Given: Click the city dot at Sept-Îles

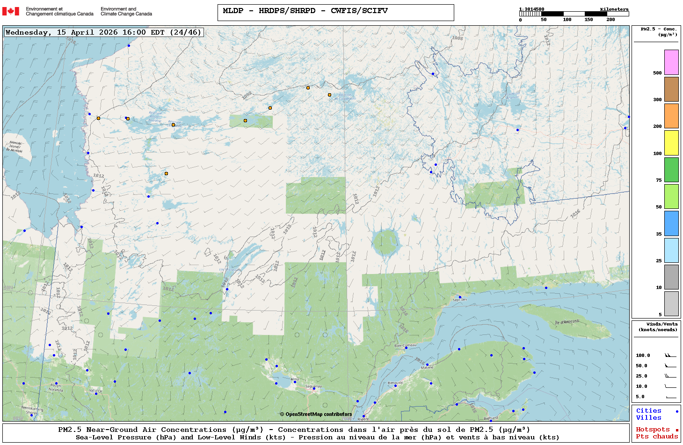Looking at the screenshot, I should (x=460, y=297).
